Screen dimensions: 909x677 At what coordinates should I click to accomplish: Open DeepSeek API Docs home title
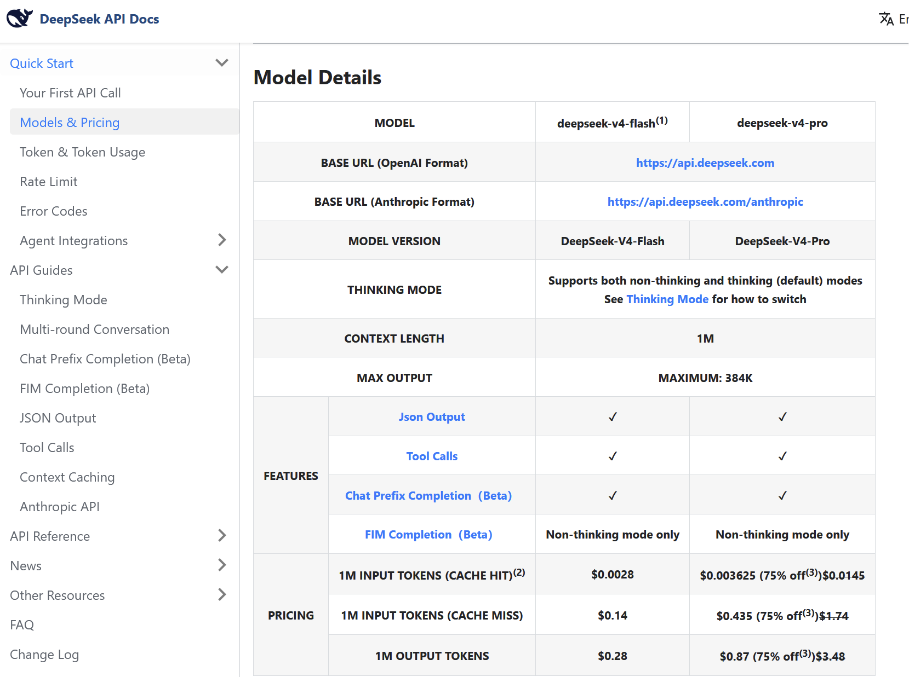click(99, 19)
